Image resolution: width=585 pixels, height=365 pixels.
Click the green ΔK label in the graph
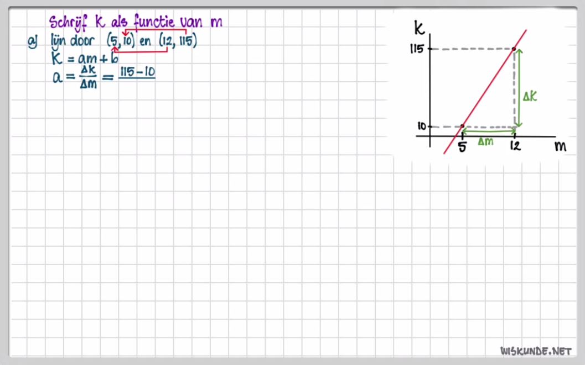(x=530, y=97)
